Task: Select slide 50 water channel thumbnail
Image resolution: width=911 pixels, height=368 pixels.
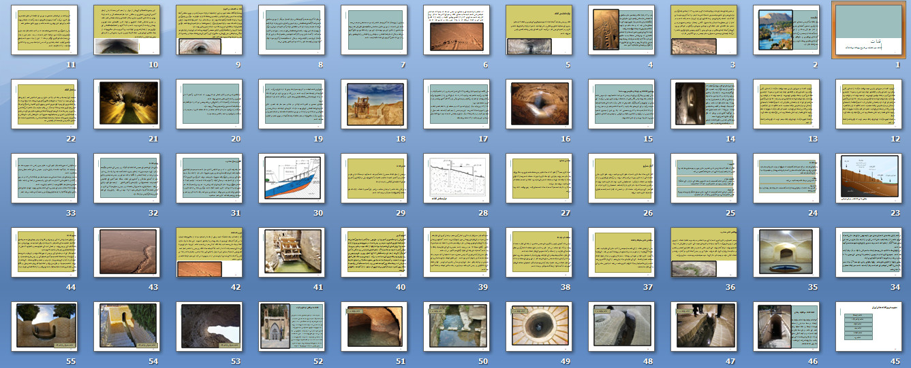Action: pos(457,327)
